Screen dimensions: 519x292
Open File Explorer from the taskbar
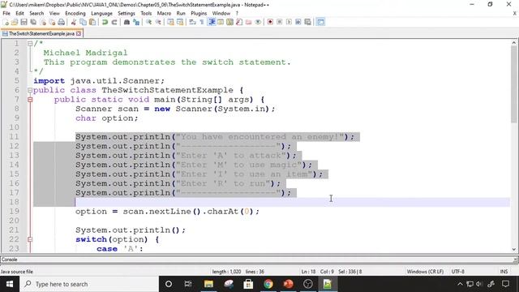(x=208, y=284)
